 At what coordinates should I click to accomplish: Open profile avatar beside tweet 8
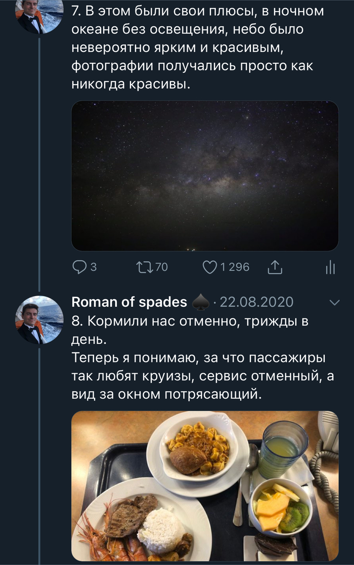point(39,320)
